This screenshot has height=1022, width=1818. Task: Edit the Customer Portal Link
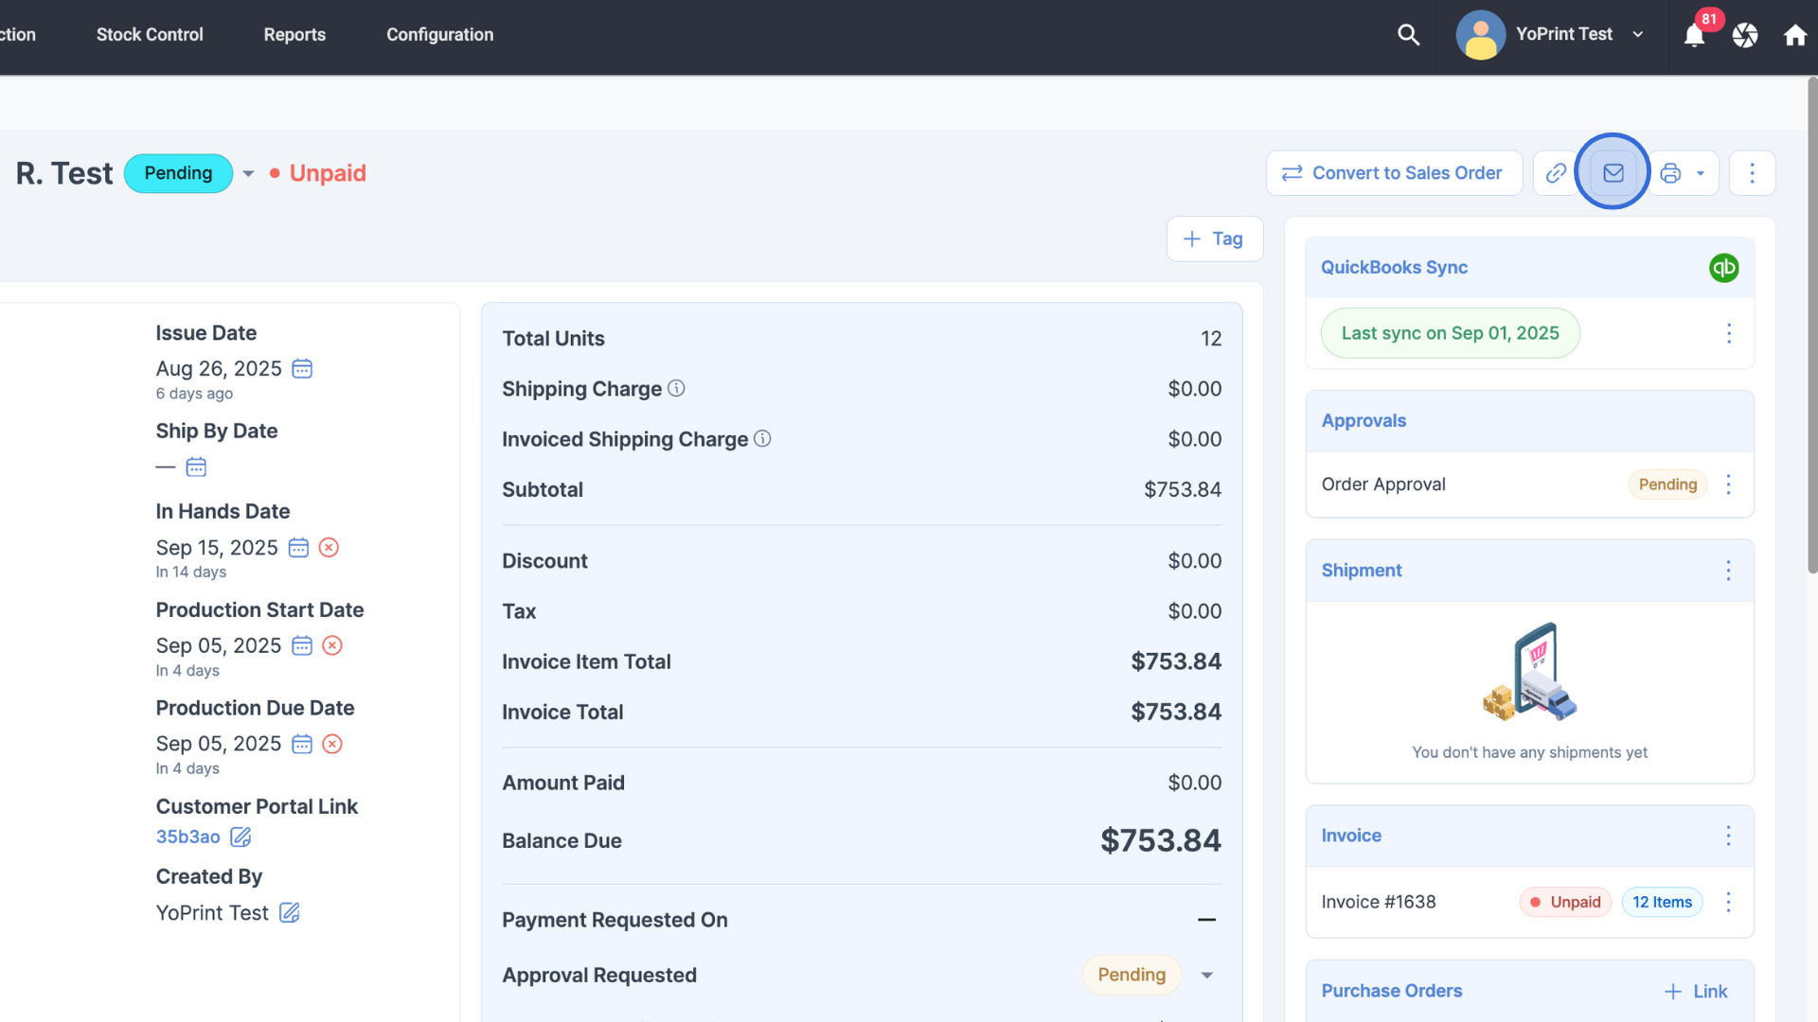[241, 837]
